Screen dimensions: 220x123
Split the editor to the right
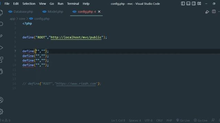pos(214,12)
